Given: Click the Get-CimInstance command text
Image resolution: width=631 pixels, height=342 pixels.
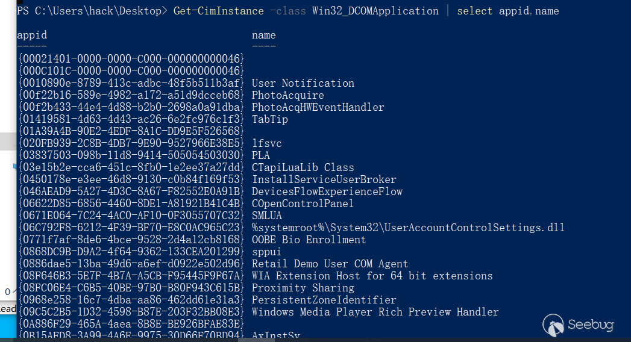Looking at the screenshot, I should 218,11.
